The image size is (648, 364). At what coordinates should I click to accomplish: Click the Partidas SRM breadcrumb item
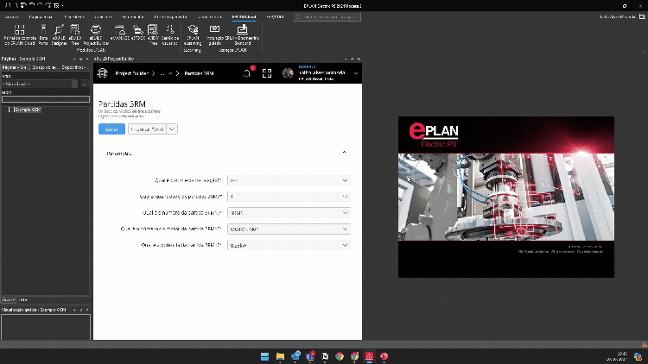[199, 73]
